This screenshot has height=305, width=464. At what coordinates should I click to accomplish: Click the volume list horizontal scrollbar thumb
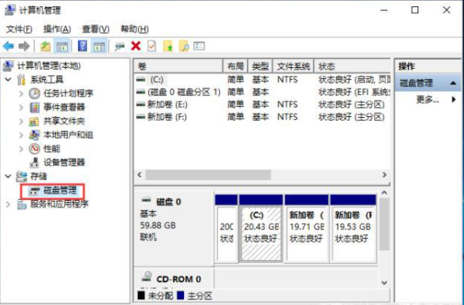coord(208,175)
